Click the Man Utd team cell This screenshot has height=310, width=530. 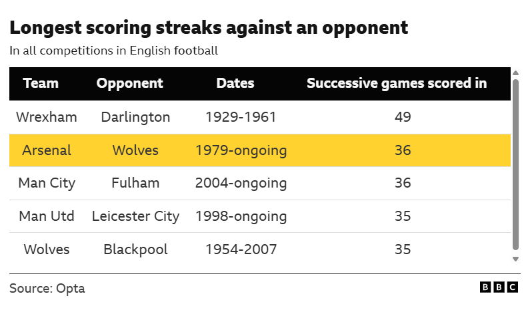point(46,216)
